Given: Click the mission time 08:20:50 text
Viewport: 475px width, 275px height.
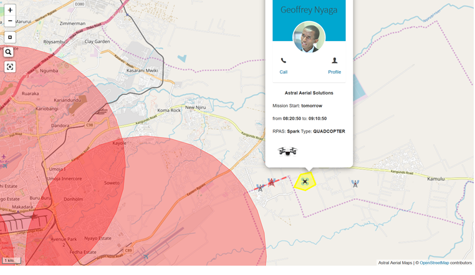Looking at the screenshot, I should 292,118.
